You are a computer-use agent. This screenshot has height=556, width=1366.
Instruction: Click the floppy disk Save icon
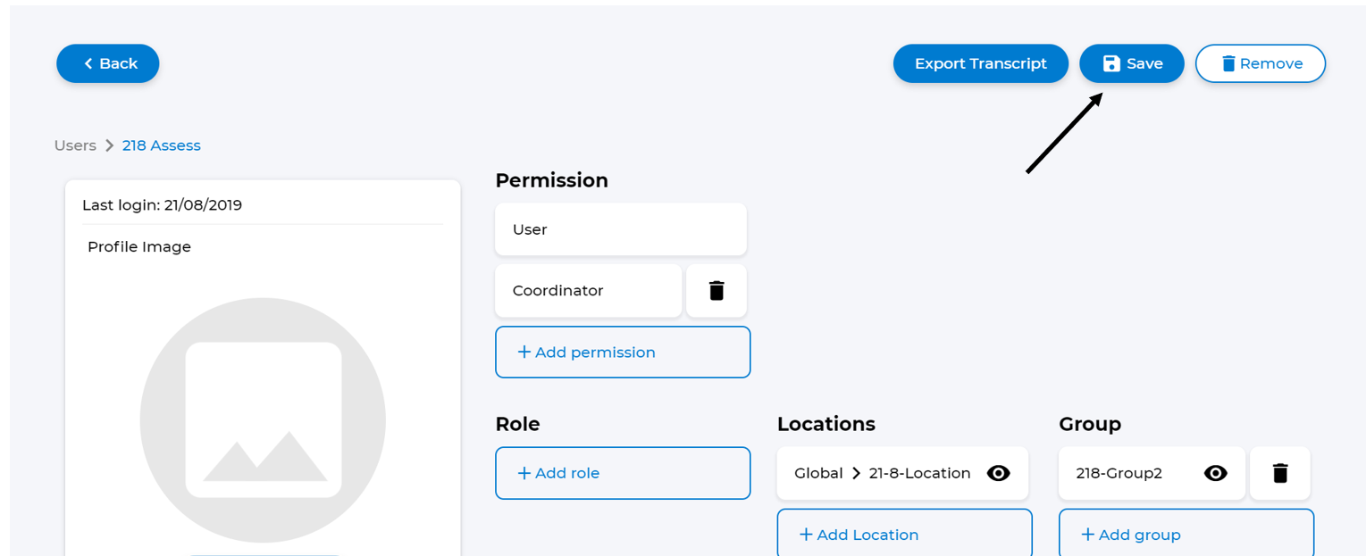coord(1111,63)
